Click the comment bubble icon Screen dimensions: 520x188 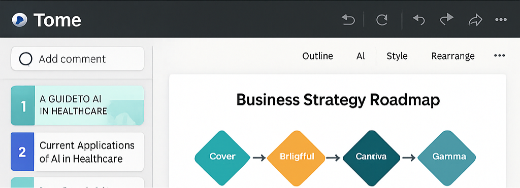point(26,59)
